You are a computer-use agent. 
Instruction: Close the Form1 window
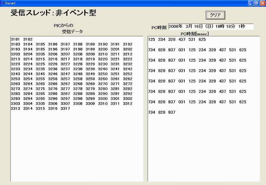[262, 3]
